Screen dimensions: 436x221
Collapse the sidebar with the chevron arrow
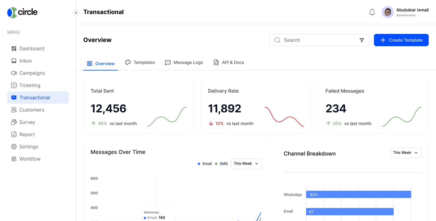[76, 12]
